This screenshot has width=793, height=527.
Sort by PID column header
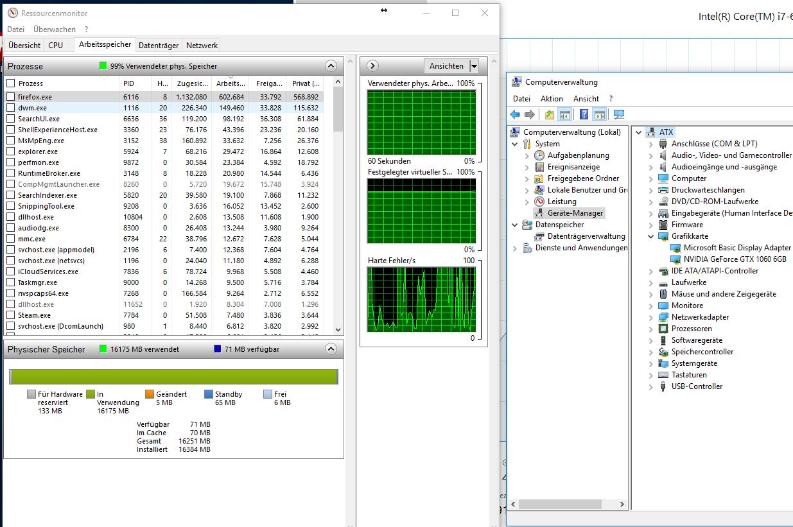click(x=135, y=83)
